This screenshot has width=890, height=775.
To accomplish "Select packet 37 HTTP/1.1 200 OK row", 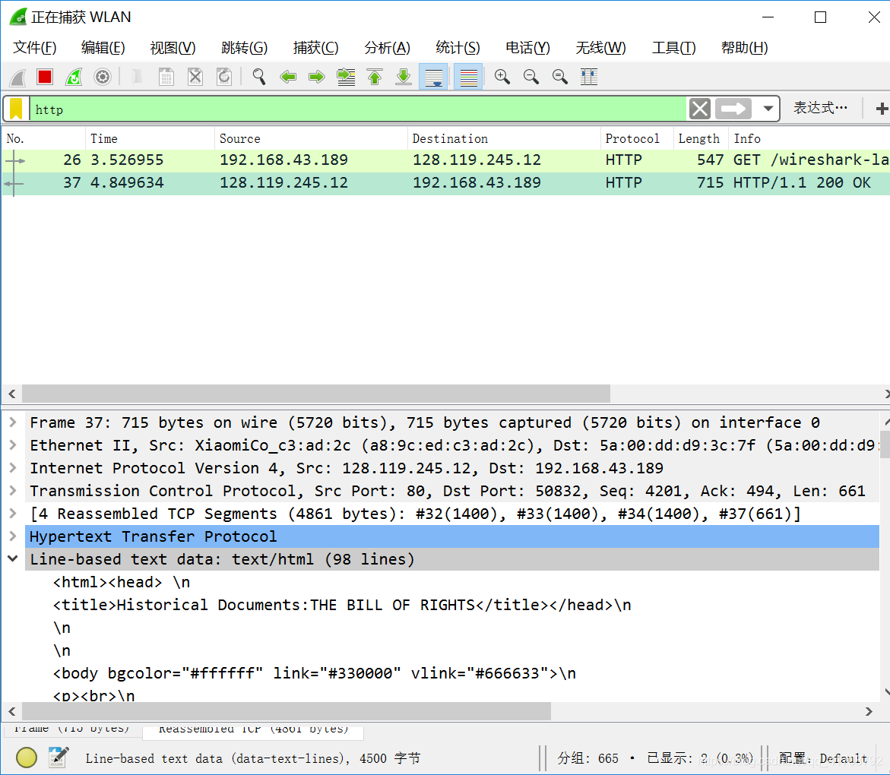I will point(445,183).
